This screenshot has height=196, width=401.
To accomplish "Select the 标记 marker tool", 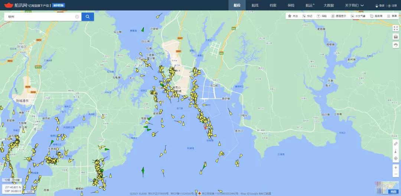I will [x=307, y=16].
